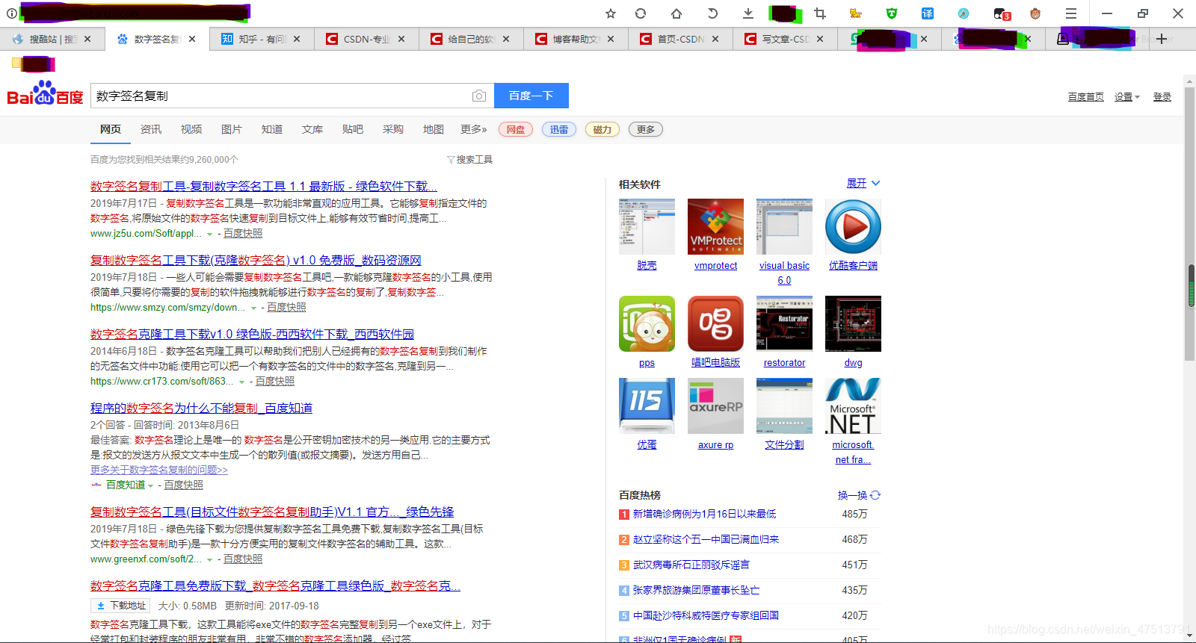Select the 视频 search category
This screenshot has height=643, width=1196.
point(191,129)
